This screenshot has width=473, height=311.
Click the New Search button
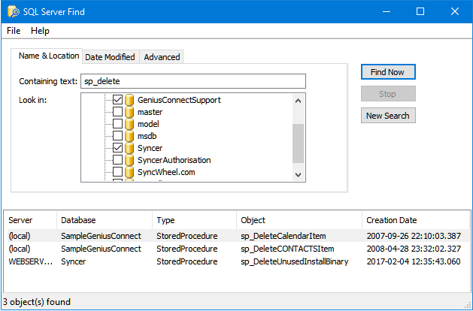tap(387, 116)
